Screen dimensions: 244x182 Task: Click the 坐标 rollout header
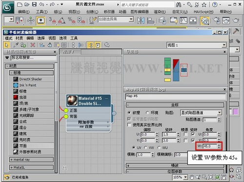(x=175, y=105)
